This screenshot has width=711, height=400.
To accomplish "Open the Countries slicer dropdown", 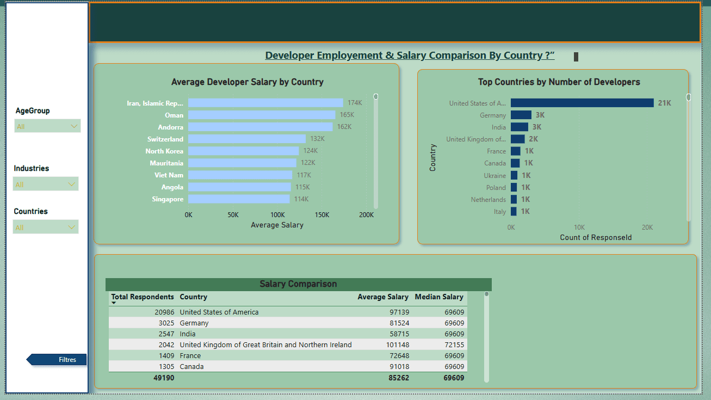I will (x=46, y=227).
